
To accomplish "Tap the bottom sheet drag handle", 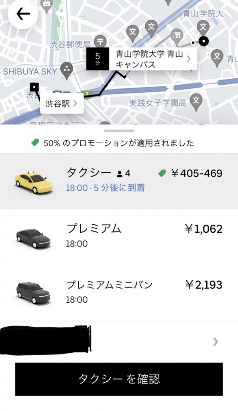I will click(119, 130).
